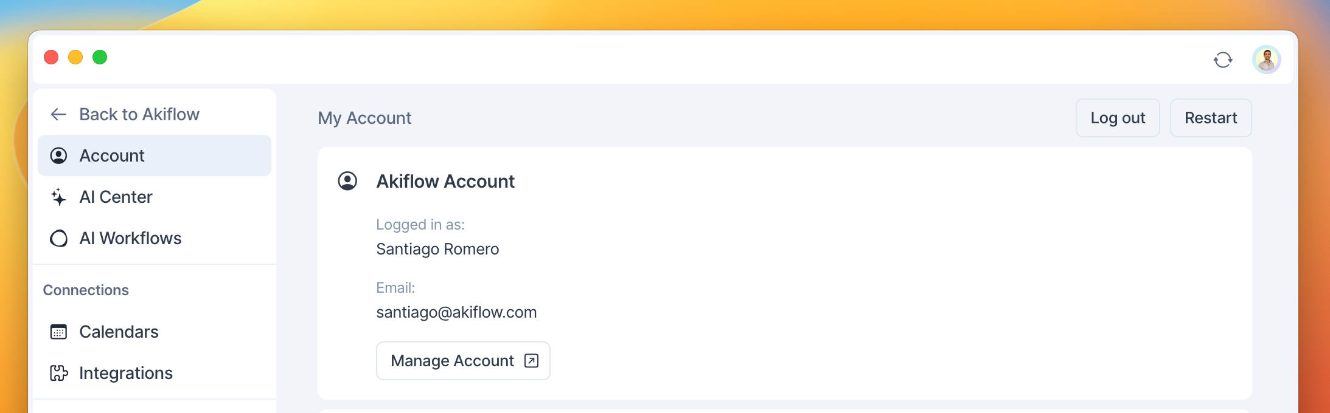Click the sync refresh icon
Viewport: 1330px width, 413px height.
(x=1223, y=60)
